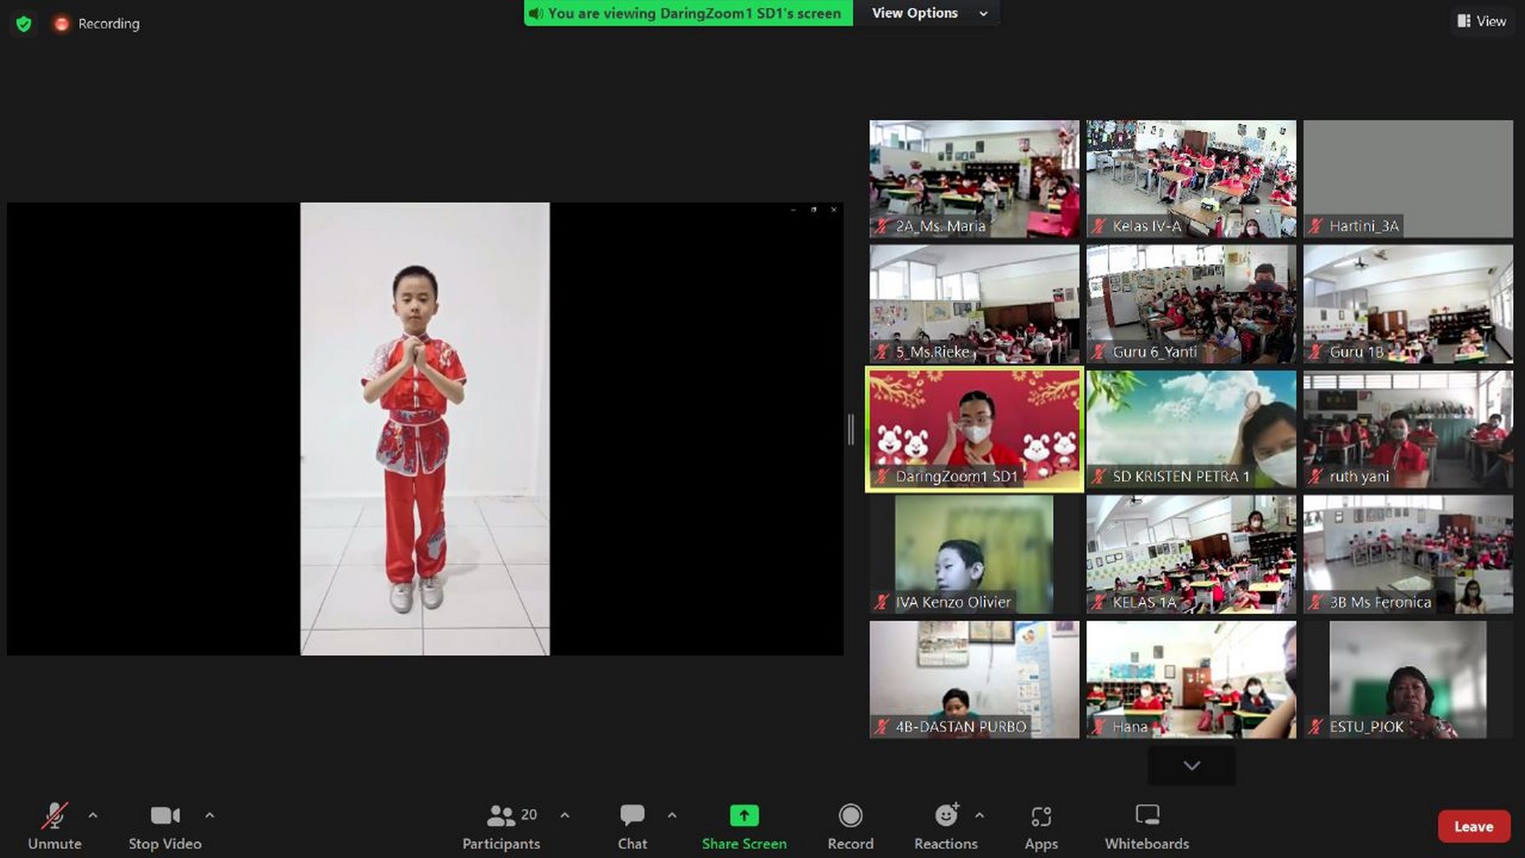Select the ruth yani video tile
Viewport: 1525px width, 858px height.
(1407, 429)
